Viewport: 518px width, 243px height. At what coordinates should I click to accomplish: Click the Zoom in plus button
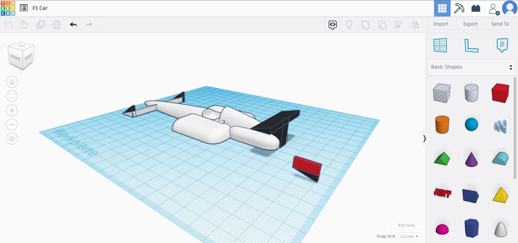12,110
